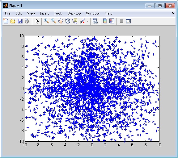This screenshot has width=178, height=158.
Task: Show plot tools and dock figure
Action: point(128,21)
